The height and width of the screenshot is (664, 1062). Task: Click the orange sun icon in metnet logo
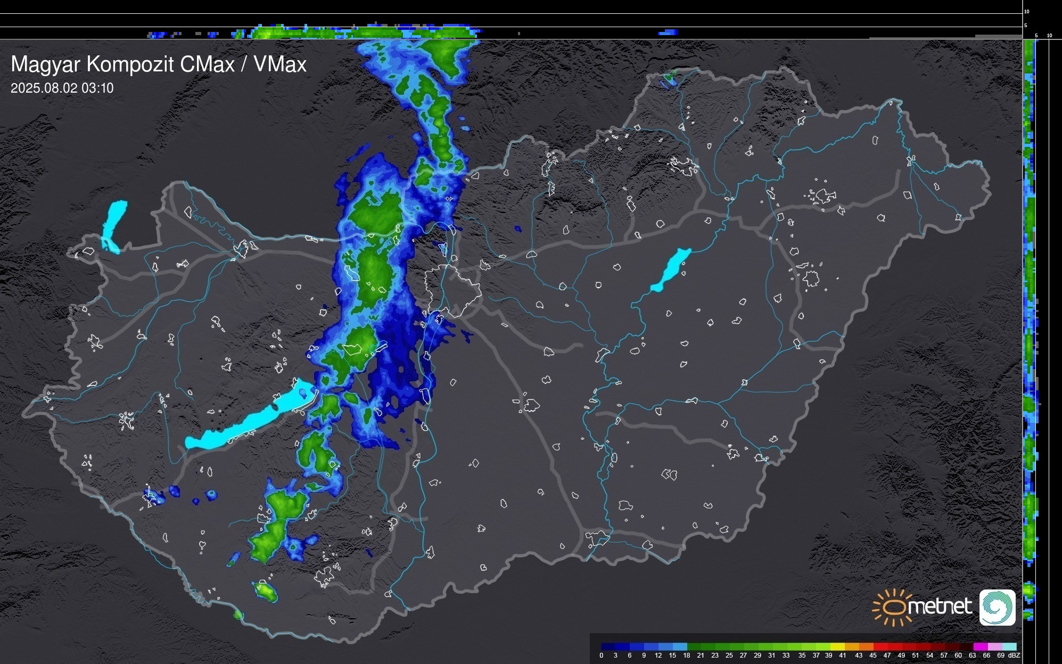(892, 607)
